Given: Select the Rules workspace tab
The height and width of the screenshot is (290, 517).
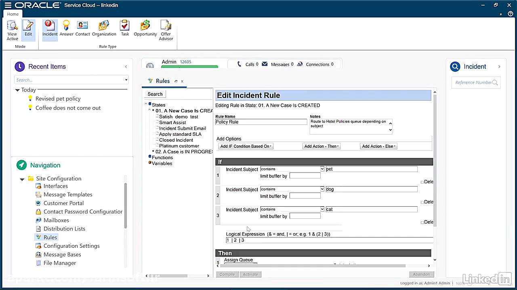Looking at the screenshot, I should (x=162, y=81).
